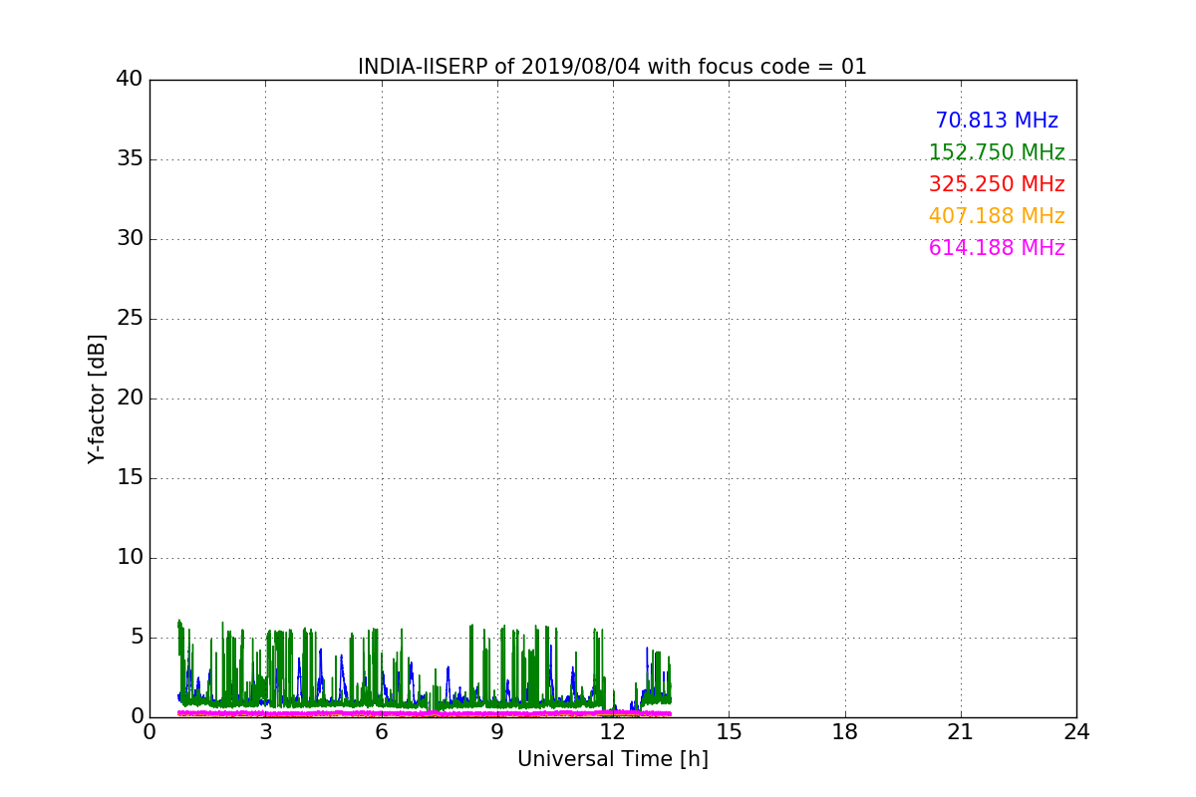The height and width of the screenshot is (797, 1196).
Task: Click the x-axis tick label 21
Action: (961, 732)
